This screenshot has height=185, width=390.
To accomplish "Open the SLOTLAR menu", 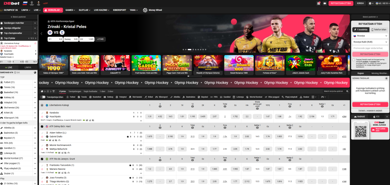I will (x=83, y=10).
